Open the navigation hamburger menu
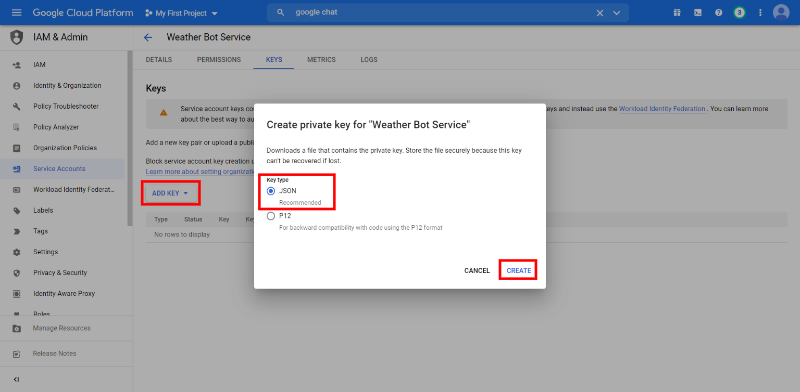Viewport: 800px width, 392px height. pyautogui.click(x=17, y=12)
